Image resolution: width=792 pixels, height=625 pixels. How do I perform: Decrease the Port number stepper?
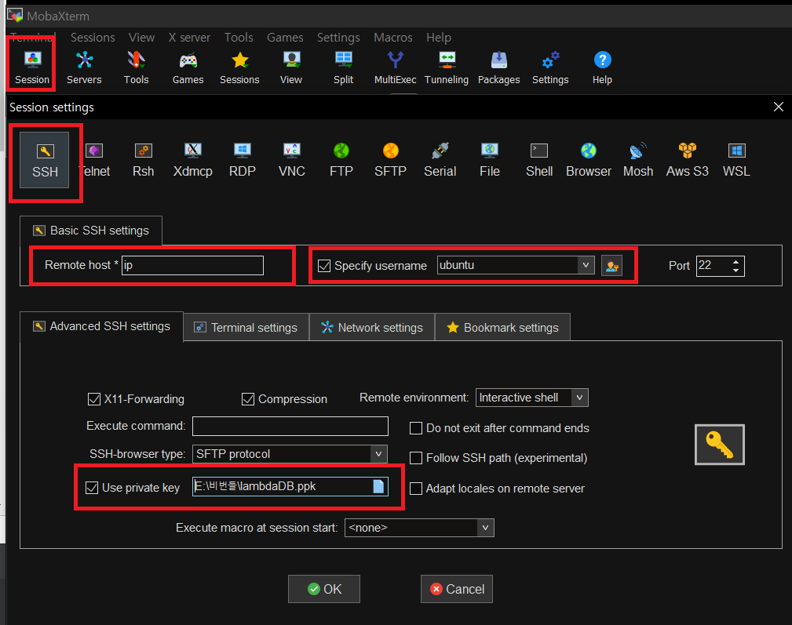[736, 271]
